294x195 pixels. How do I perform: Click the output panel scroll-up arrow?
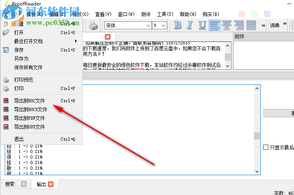(x=257, y=88)
